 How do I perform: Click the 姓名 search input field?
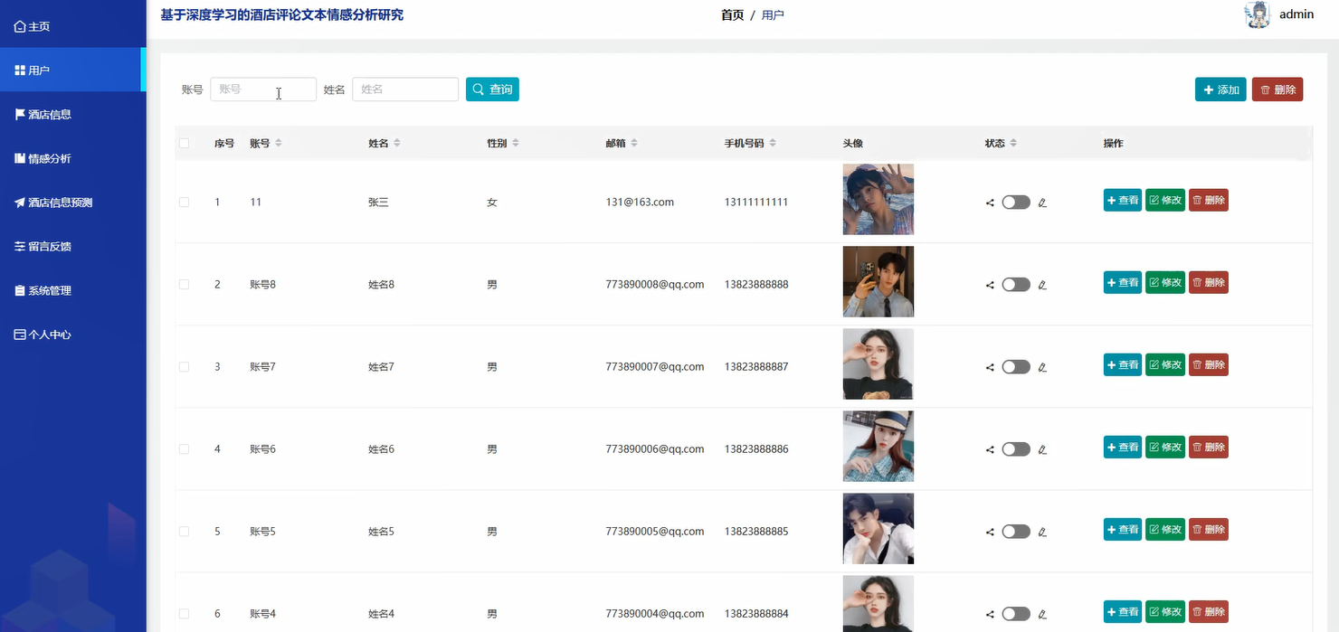click(x=405, y=90)
